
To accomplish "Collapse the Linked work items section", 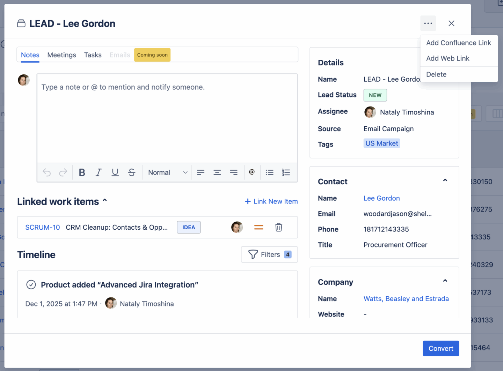I will (105, 200).
